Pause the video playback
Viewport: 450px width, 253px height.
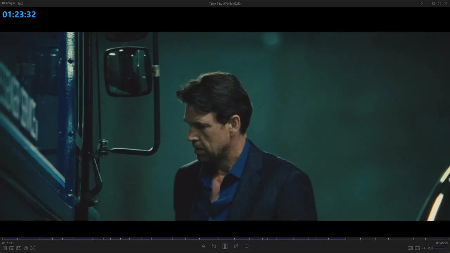[x=225, y=246]
